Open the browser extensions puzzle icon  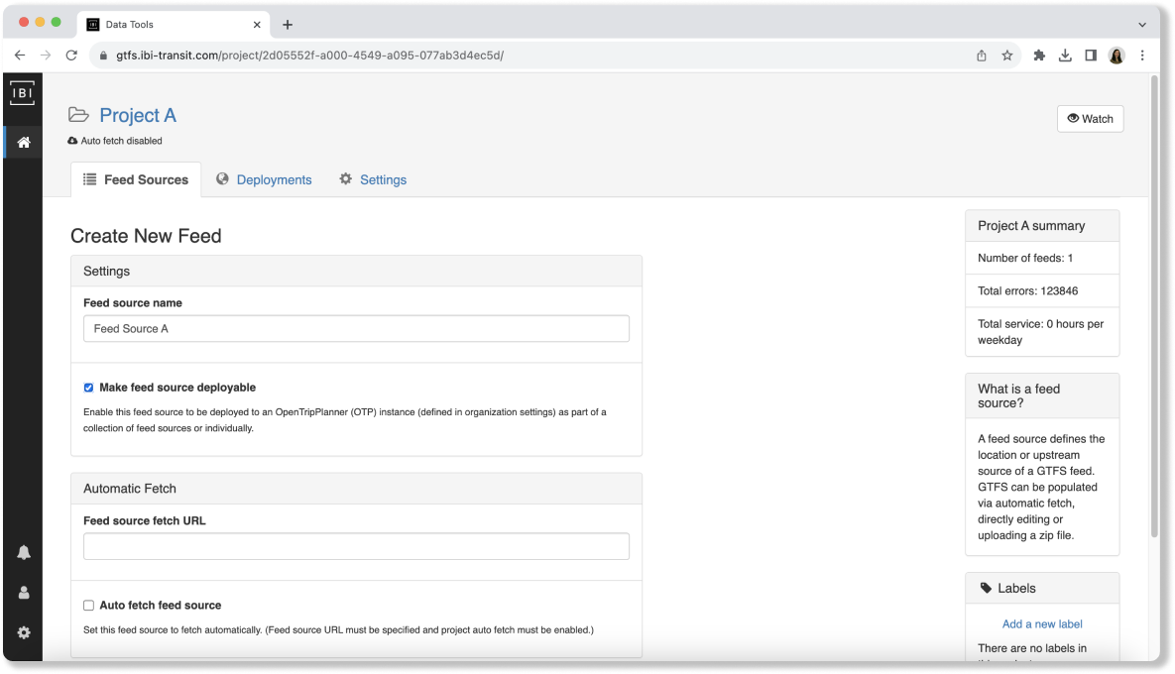tap(1039, 56)
